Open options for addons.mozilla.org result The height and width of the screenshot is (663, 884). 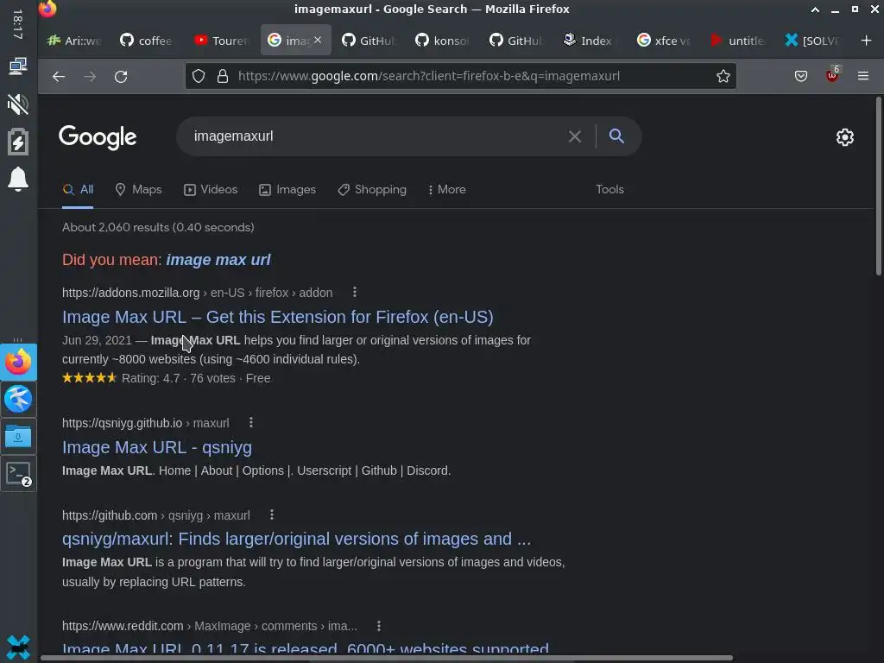(355, 292)
